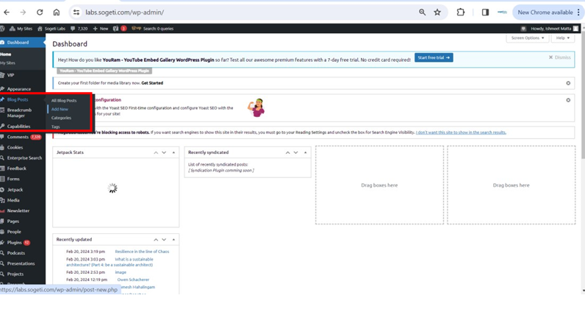The height and width of the screenshot is (312, 585).
Task: Open Forms sidebar item
Action: coord(22,179)
